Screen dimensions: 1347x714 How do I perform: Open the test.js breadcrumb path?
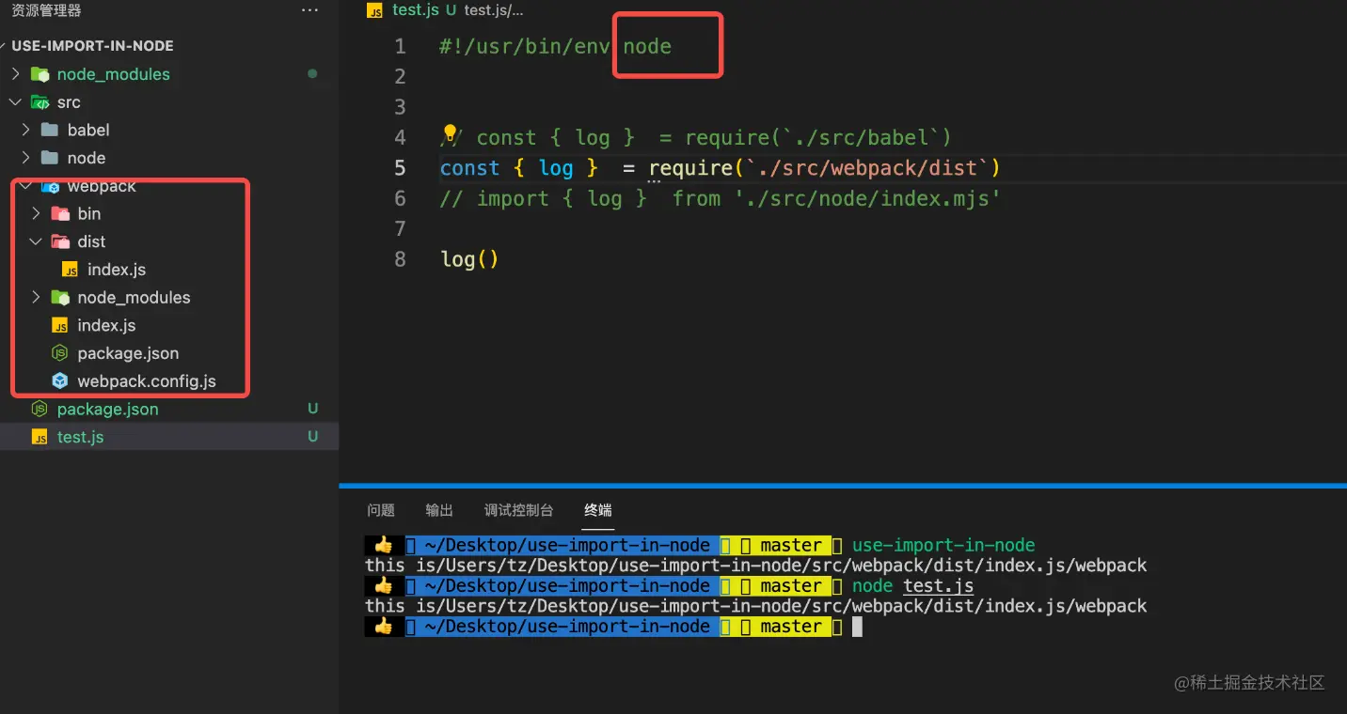pyautogui.click(x=492, y=10)
